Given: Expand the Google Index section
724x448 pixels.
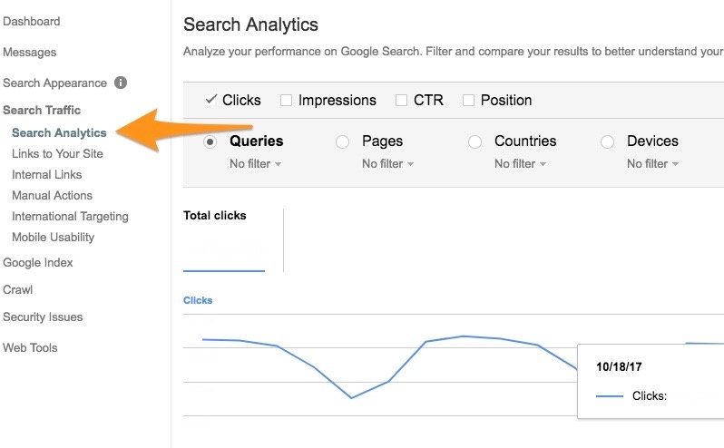Looking at the screenshot, I should [38, 262].
